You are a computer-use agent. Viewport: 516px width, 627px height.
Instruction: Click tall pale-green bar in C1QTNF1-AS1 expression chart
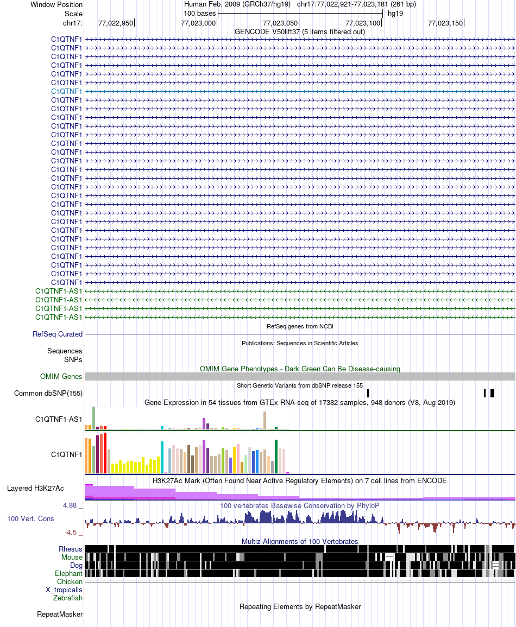pyautogui.click(x=93, y=418)
